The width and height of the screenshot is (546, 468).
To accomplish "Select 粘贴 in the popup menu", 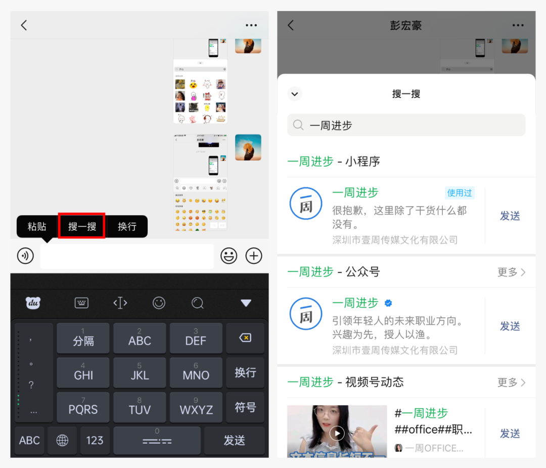I will (x=37, y=226).
